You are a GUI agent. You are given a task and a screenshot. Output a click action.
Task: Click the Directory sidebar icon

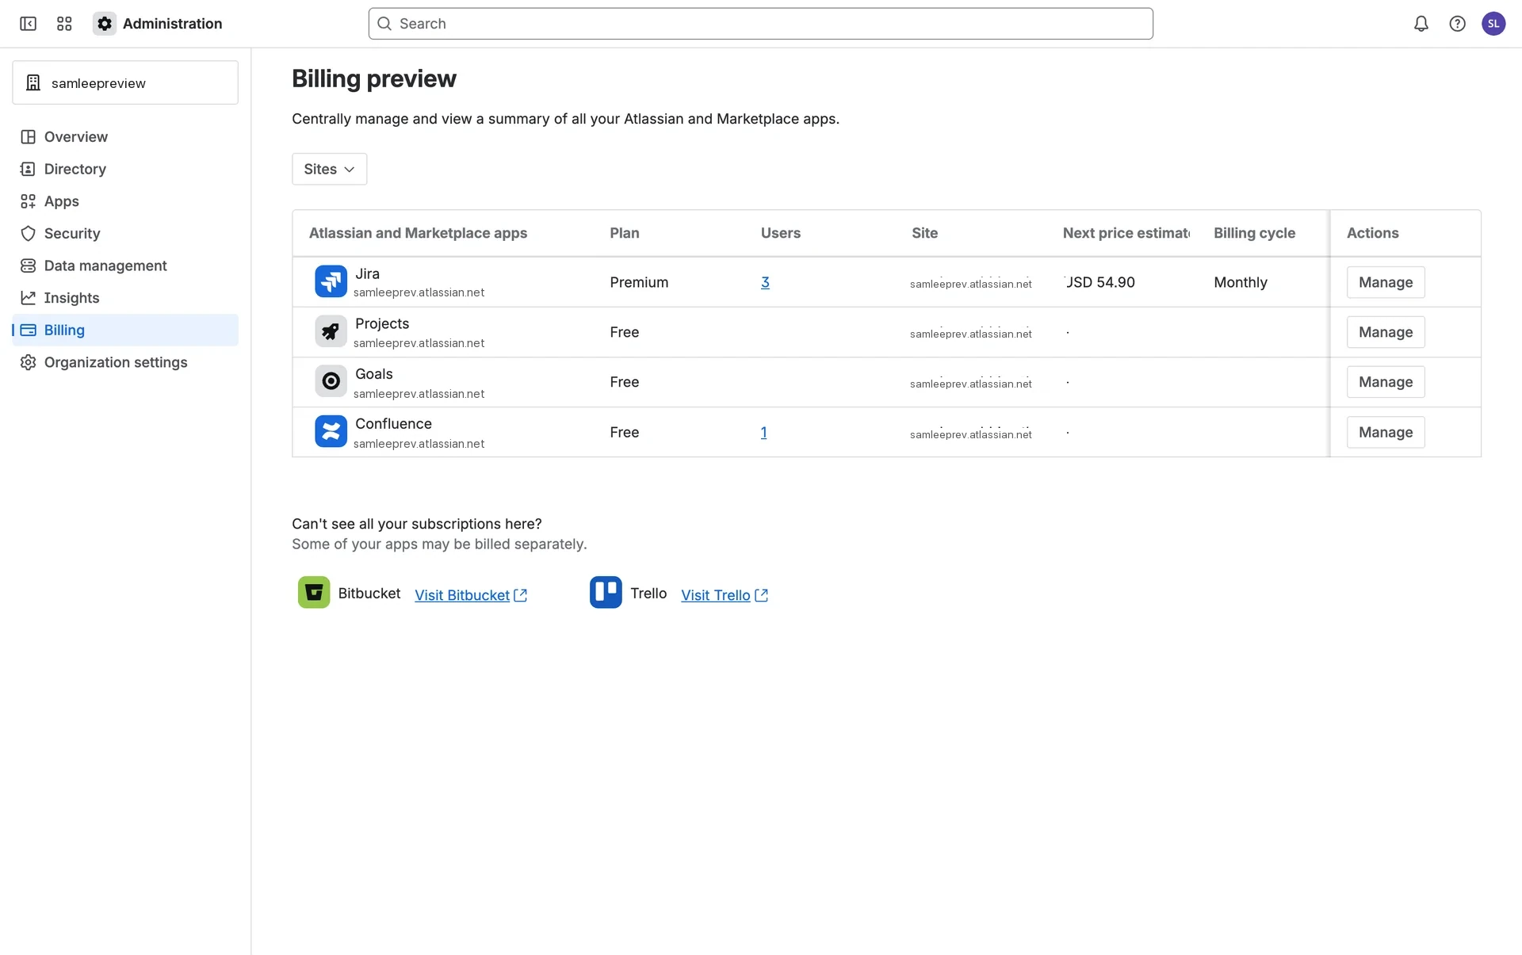[28, 169]
